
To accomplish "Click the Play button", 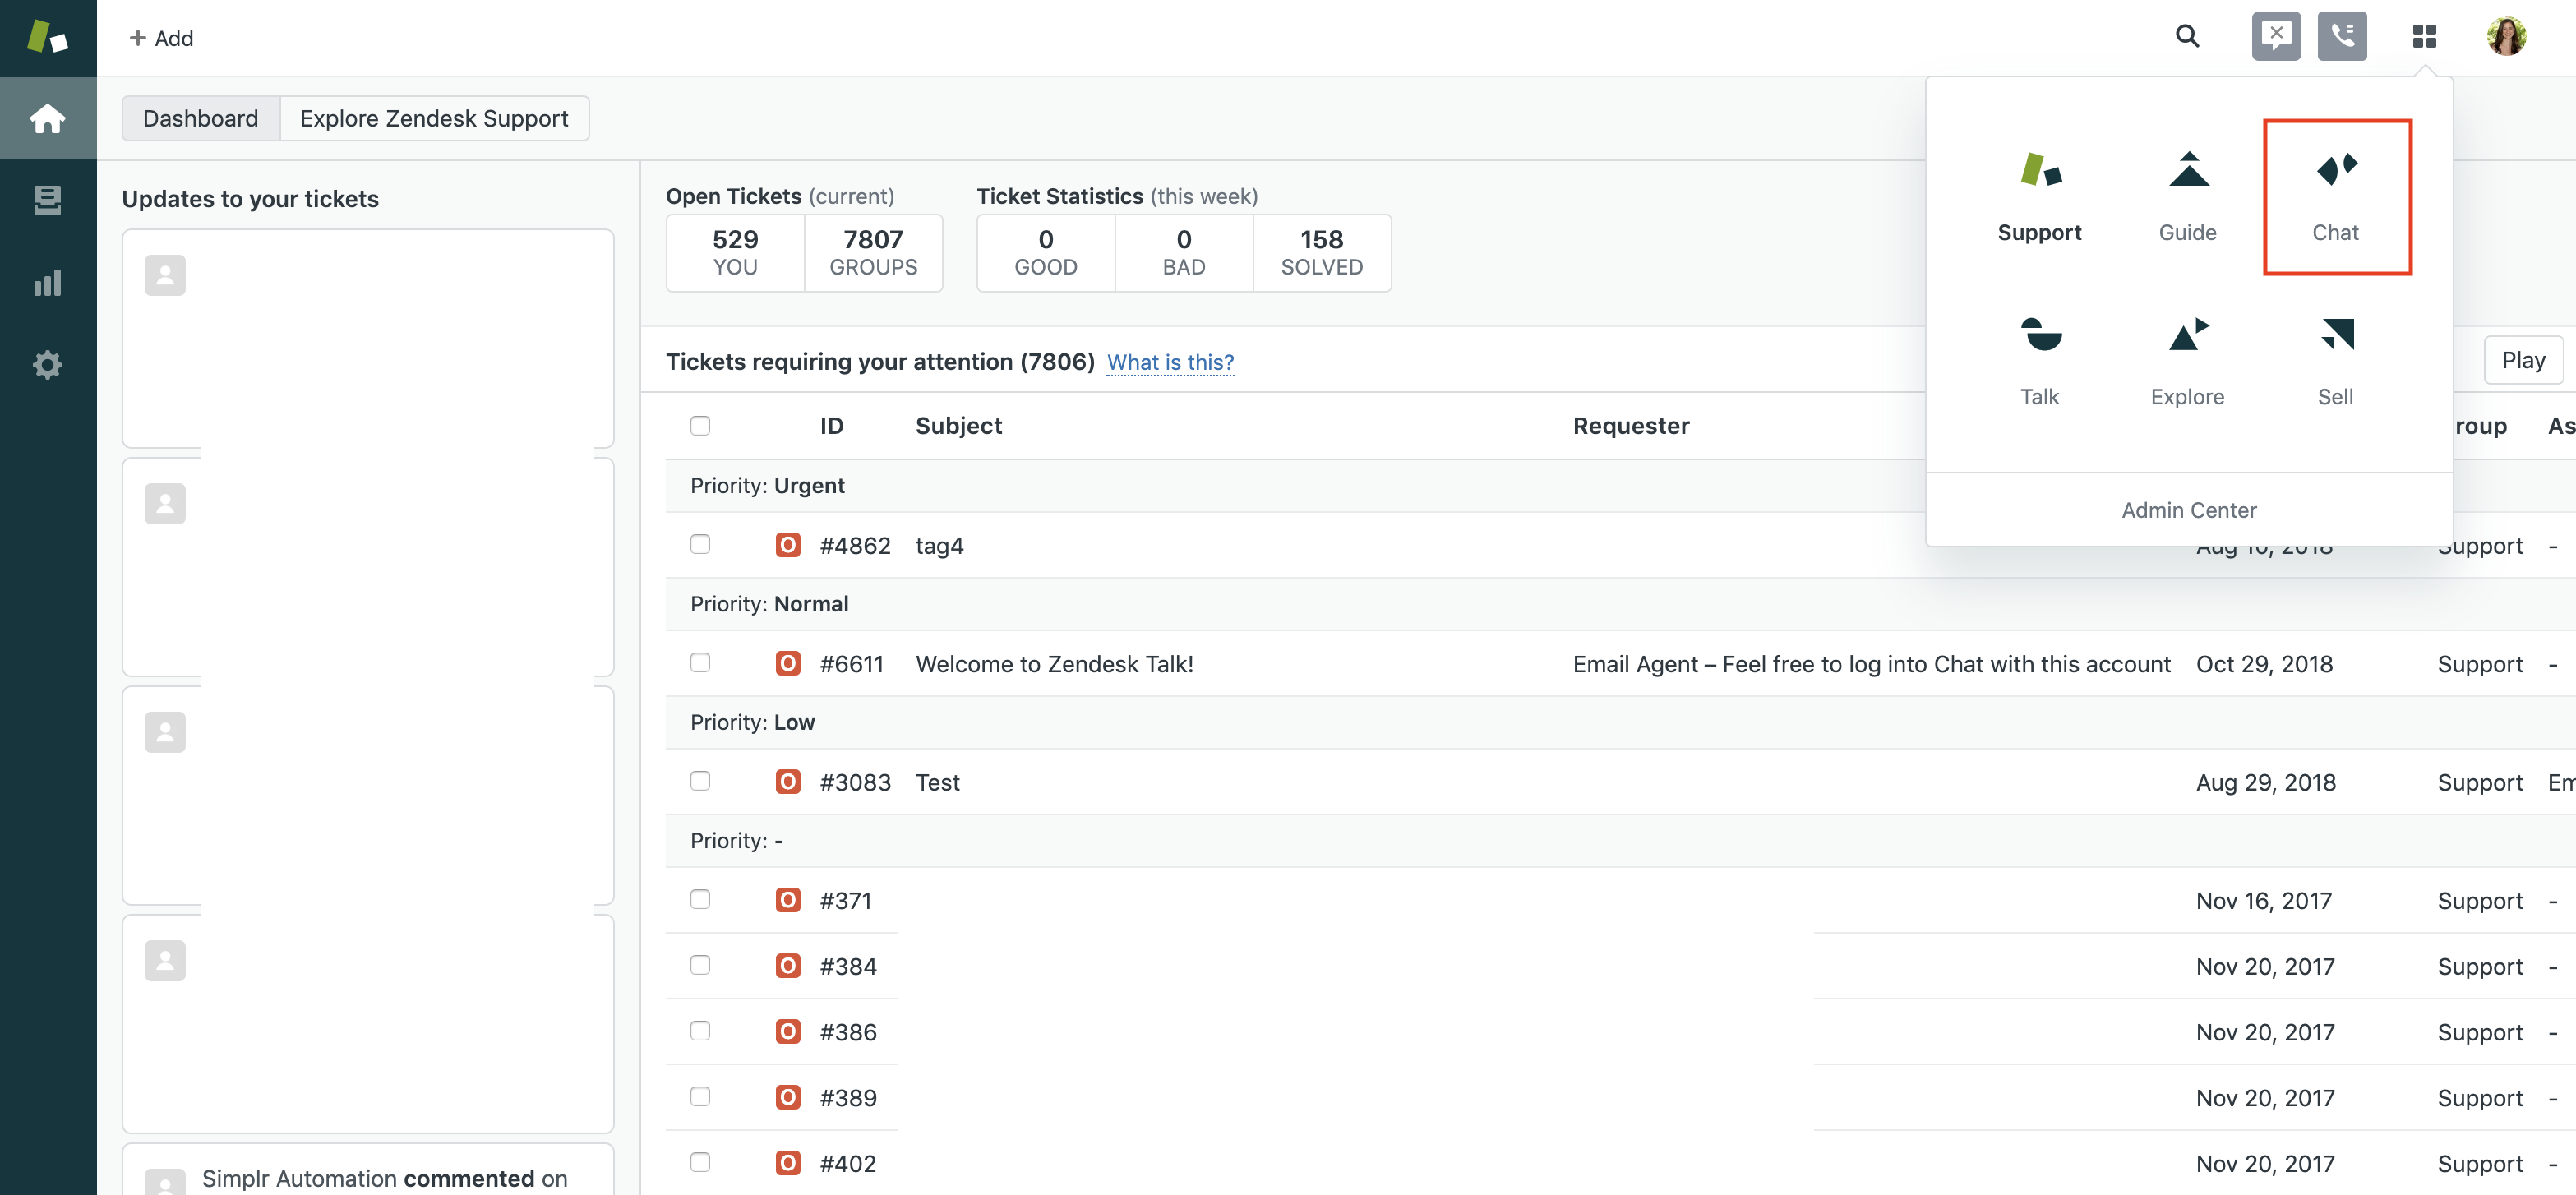I will (x=2523, y=360).
